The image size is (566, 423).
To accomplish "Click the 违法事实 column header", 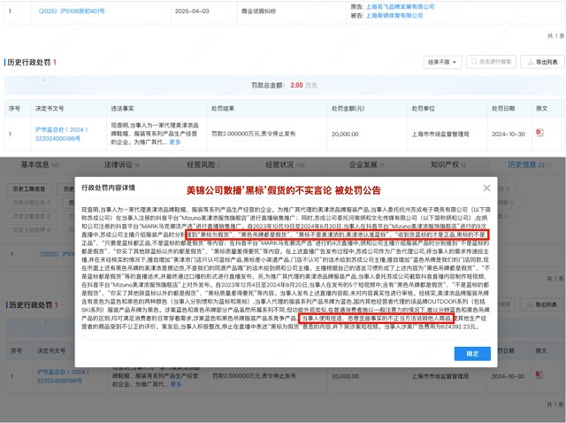I will pyautogui.click(x=122, y=108).
